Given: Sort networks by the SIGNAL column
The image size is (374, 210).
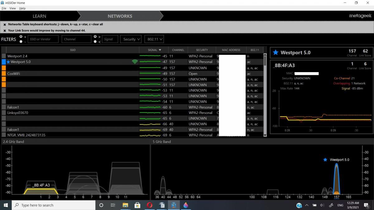Looking at the screenshot, I should point(154,50).
